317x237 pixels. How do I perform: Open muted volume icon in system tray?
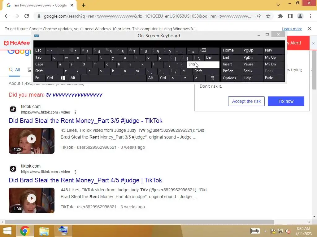coord(288,231)
